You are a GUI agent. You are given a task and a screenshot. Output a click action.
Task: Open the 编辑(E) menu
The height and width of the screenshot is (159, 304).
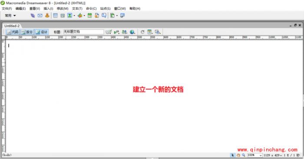click(x=20, y=9)
